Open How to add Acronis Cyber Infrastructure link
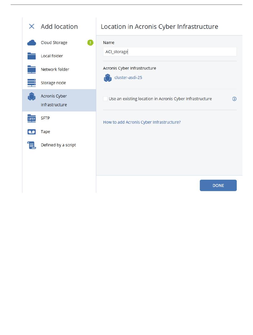253x335 pixels. tap(142, 122)
